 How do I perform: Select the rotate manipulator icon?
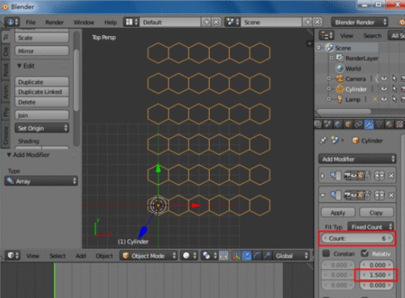point(256,256)
